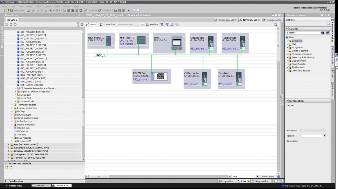Click the Cut scissors icon

pos(33,10)
